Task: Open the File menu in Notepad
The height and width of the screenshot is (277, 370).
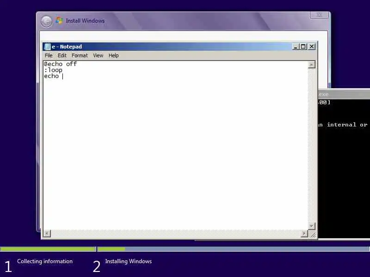Action: coord(49,55)
